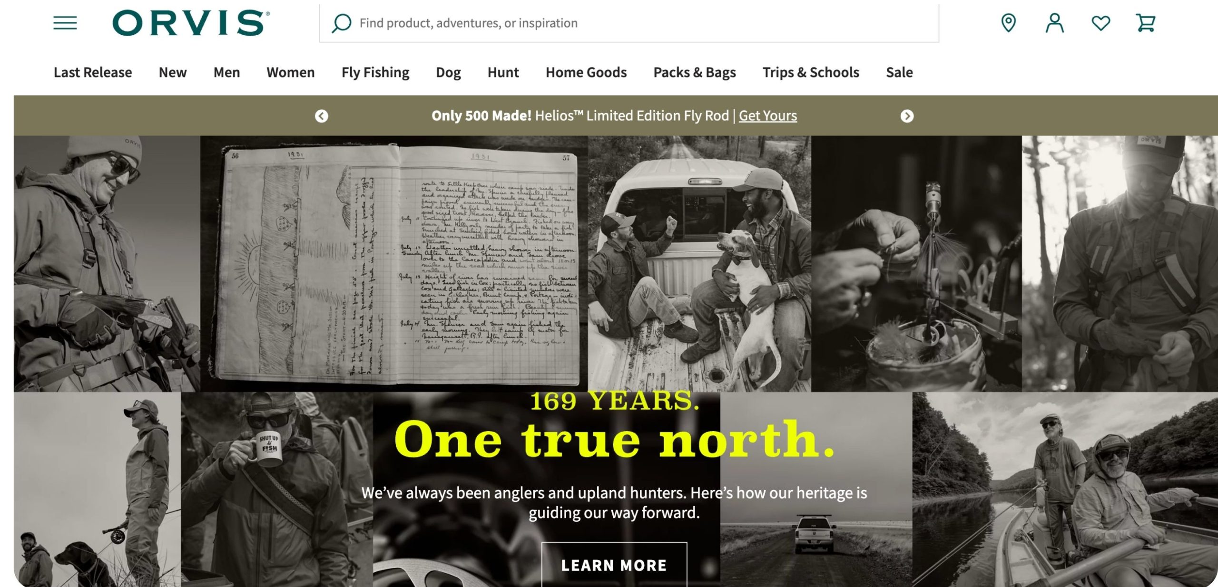Viewport: 1218px width, 587px height.
Task: Click the LEARN MORE button
Action: tap(614, 565)
